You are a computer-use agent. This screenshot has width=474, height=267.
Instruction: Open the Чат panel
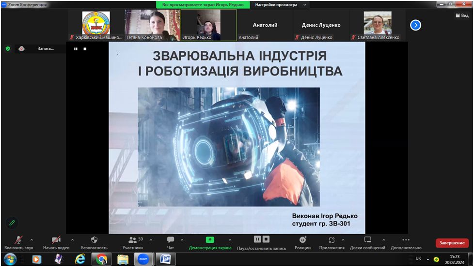pos(171,243)
